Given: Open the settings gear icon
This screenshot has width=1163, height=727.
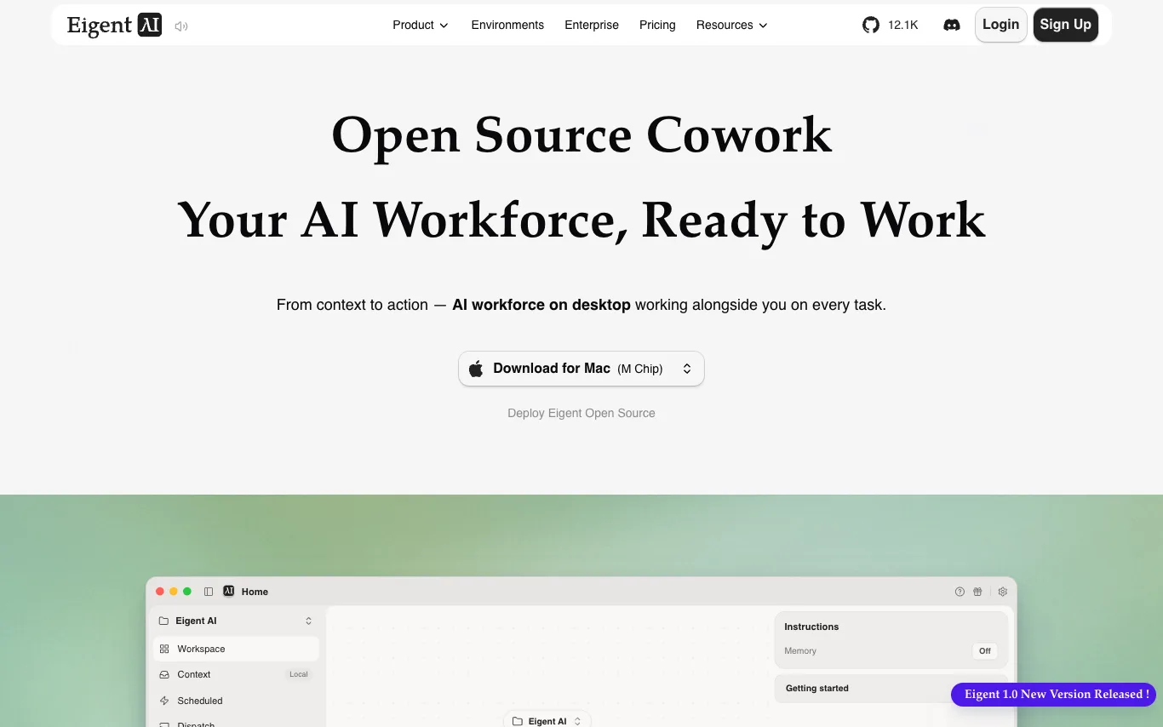Looking at the screenshot, I should pos(1002,592).
